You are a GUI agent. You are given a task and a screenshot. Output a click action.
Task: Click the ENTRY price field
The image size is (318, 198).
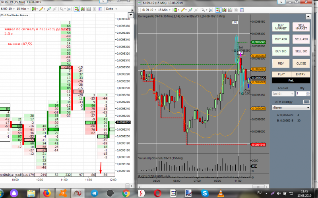coord(301,74)
